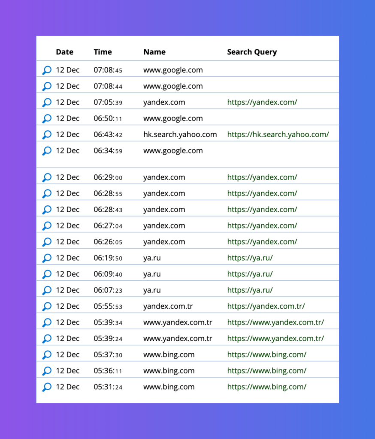This screenshot has width=375, height=439.
Task: Click magnifier icon for 05:31:24 bing entry
Action: point(47,387)
